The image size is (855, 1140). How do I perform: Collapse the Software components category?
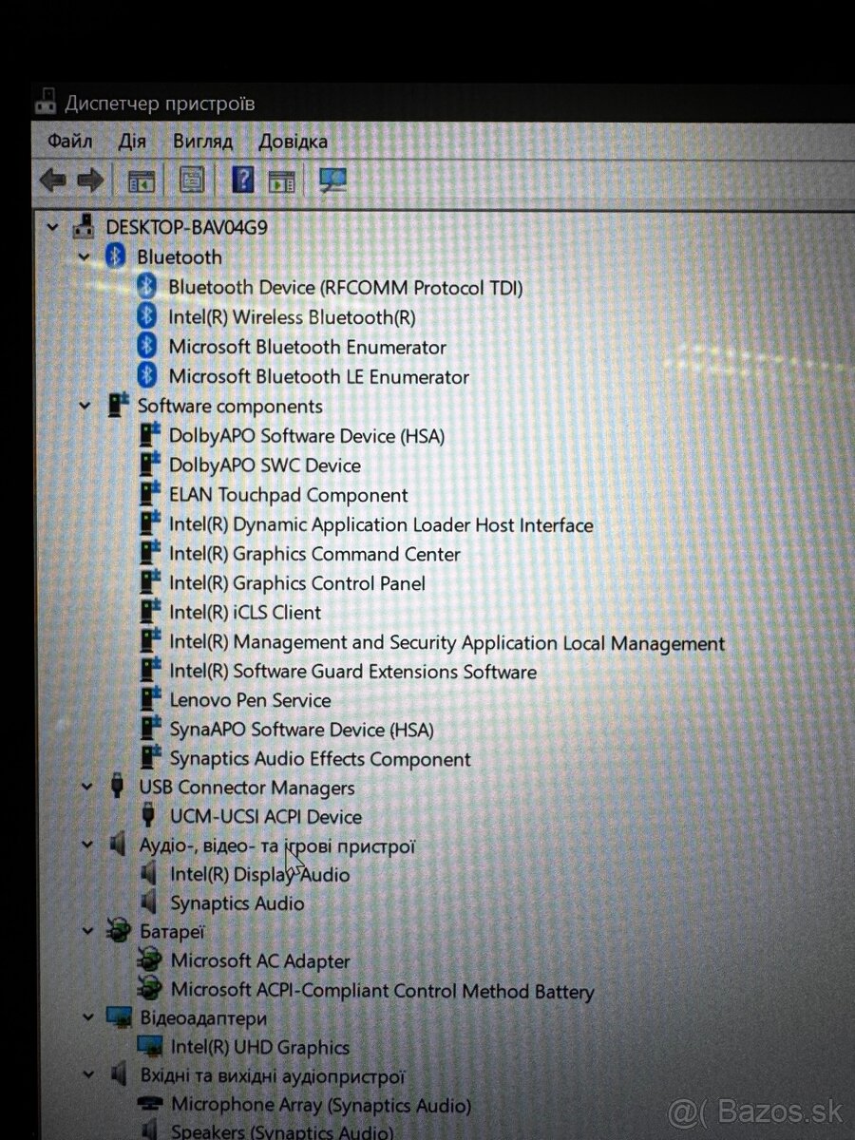[x=85, y=406]
